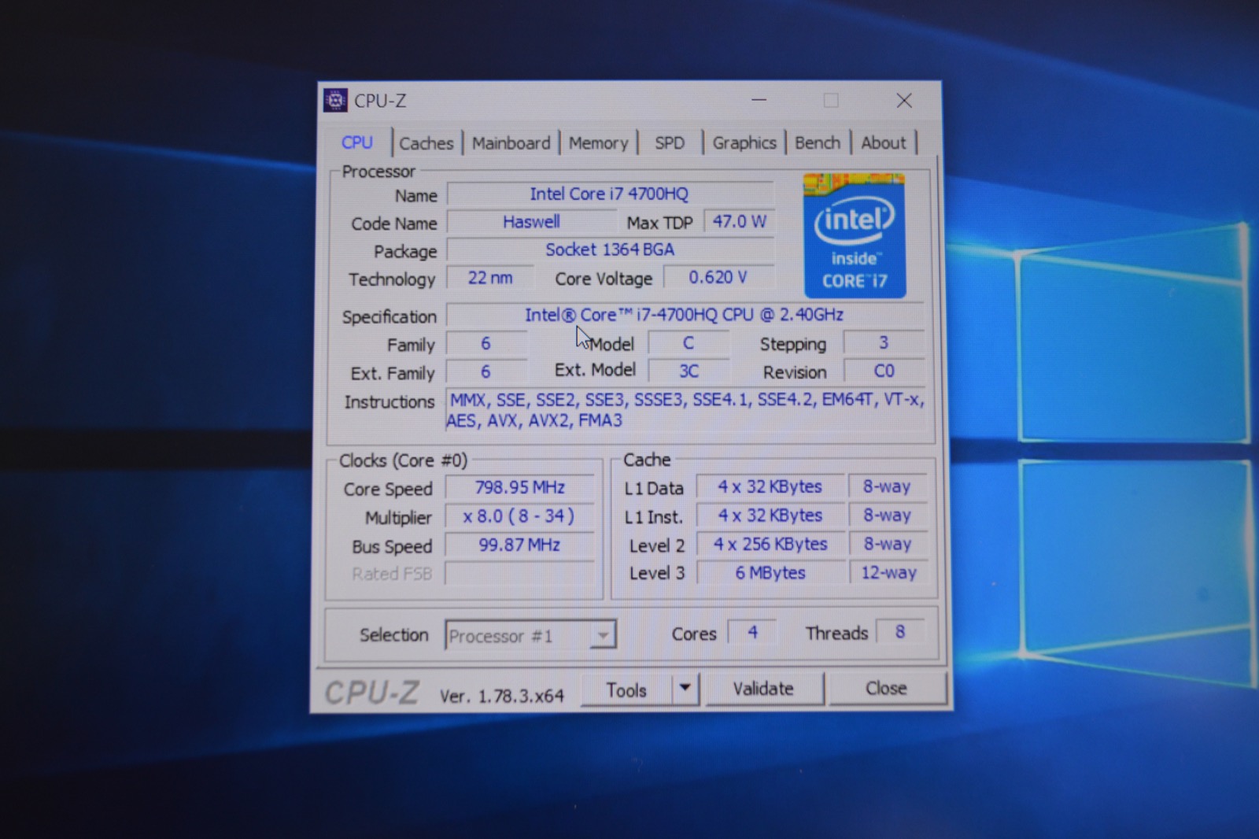The height and width of the screenshot is (839, 1259).
Task: Click the Level 2 size 4 x 256 KBytes
Action: point(770,544)
